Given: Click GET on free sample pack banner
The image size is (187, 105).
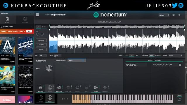Looking at the screenshot, I should click(x=29, y=31).
